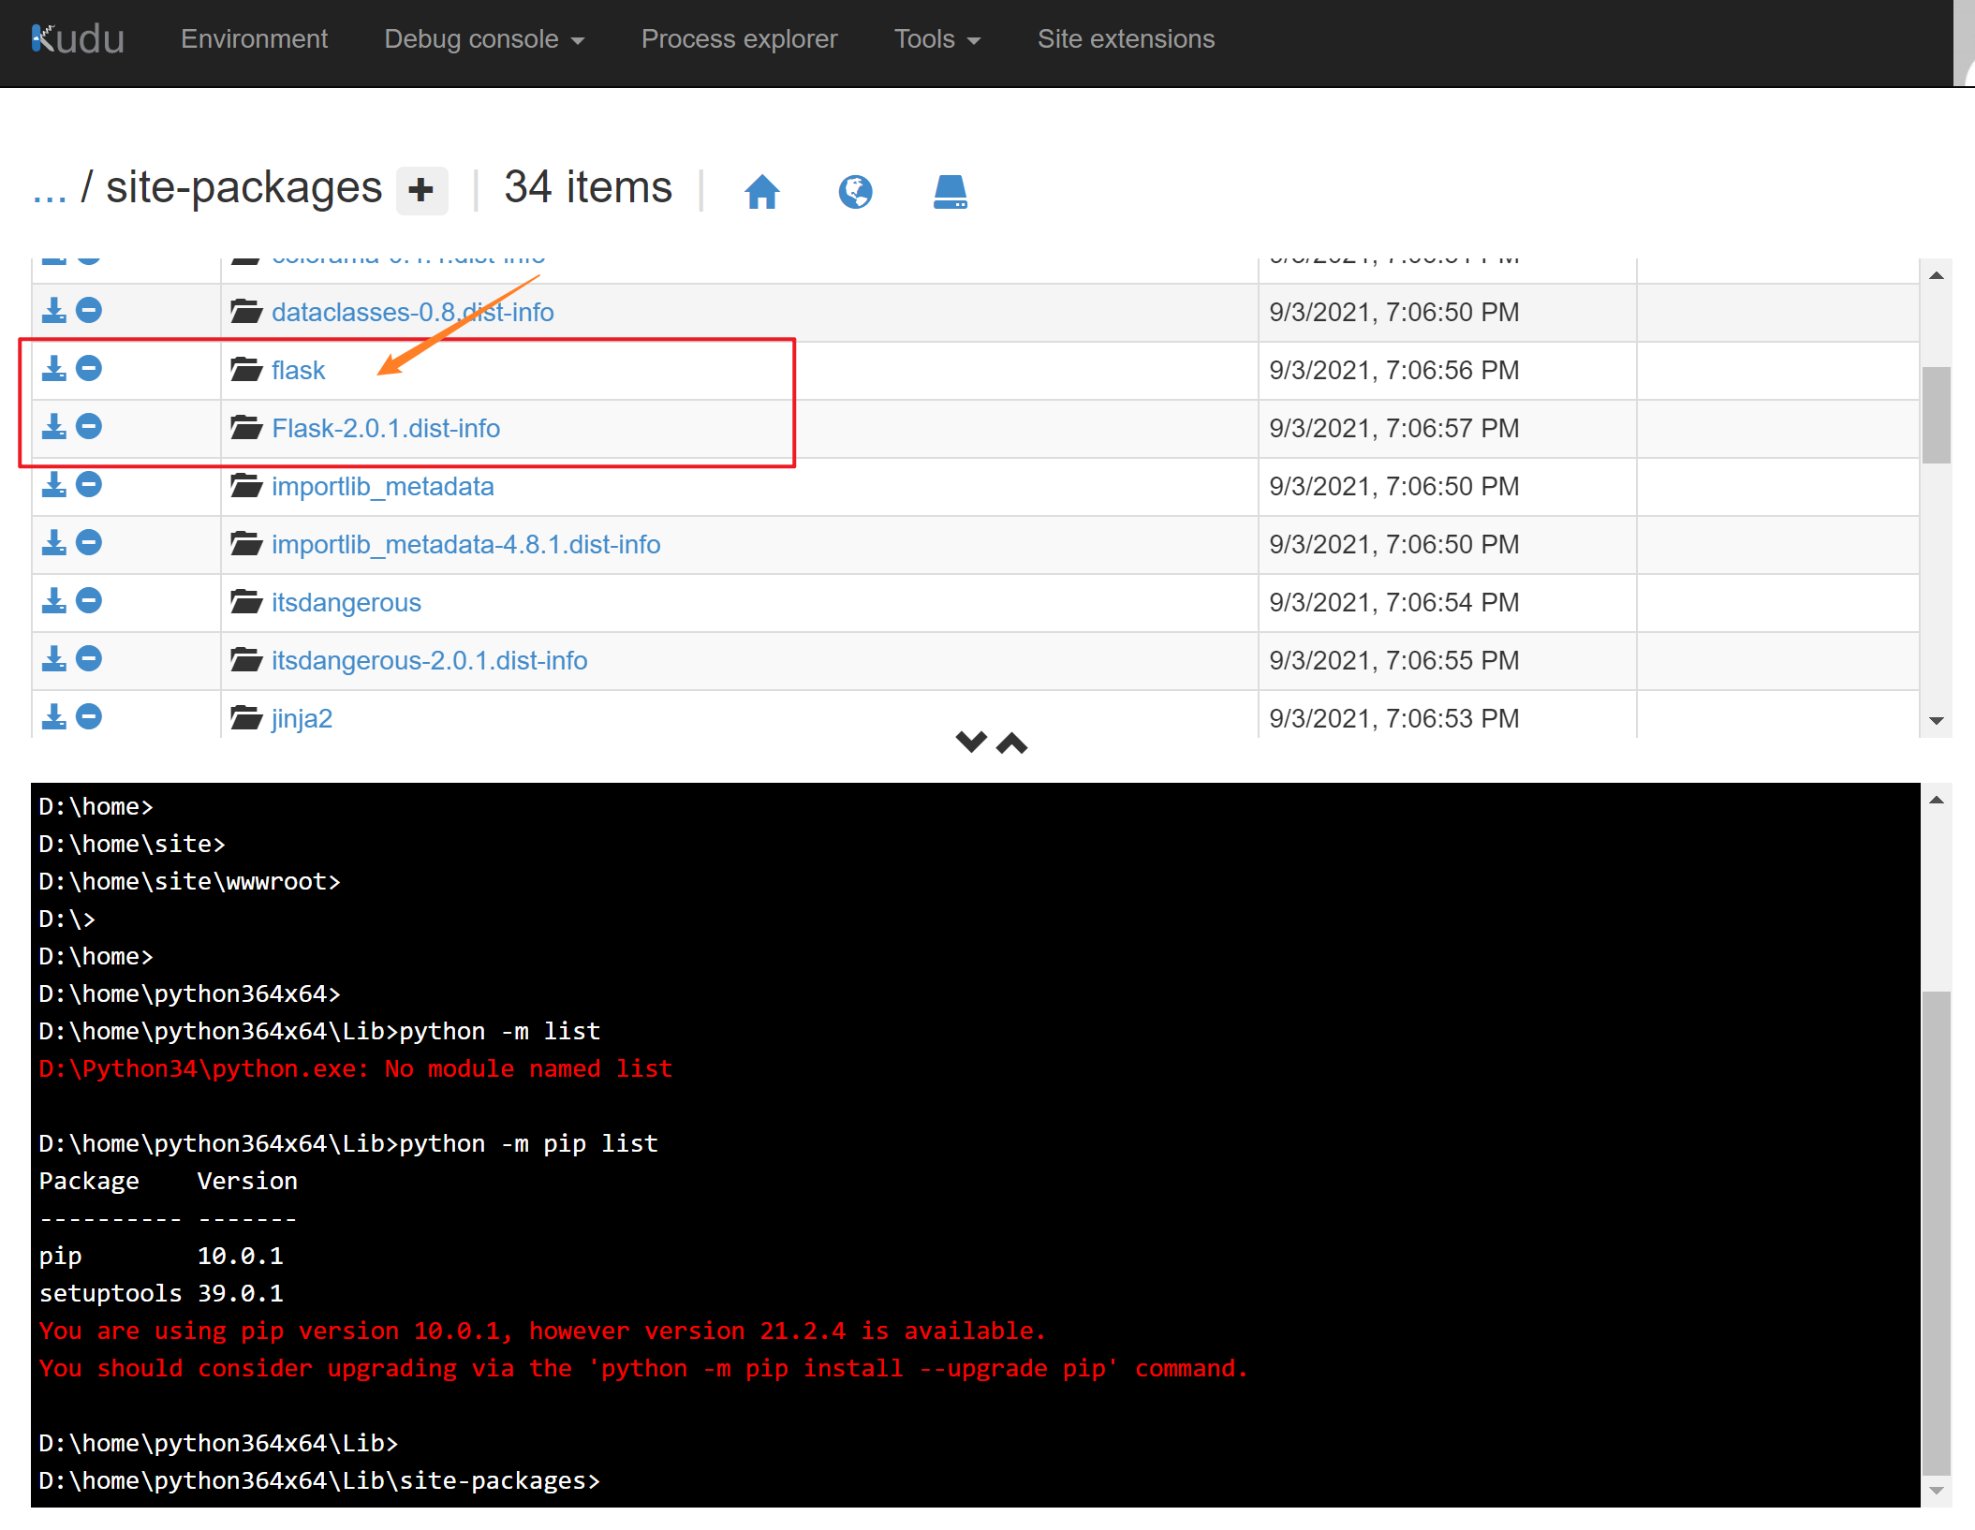Click the file list scrollbar down arrow

(1937, 721)
